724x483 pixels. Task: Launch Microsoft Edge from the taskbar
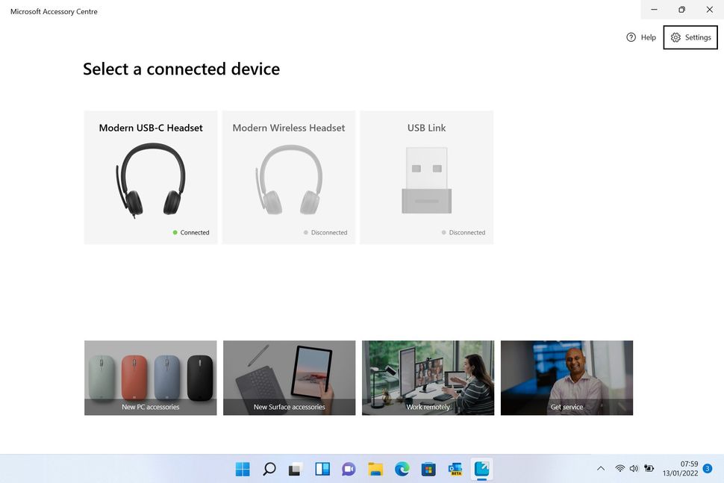tap(402, 469)
